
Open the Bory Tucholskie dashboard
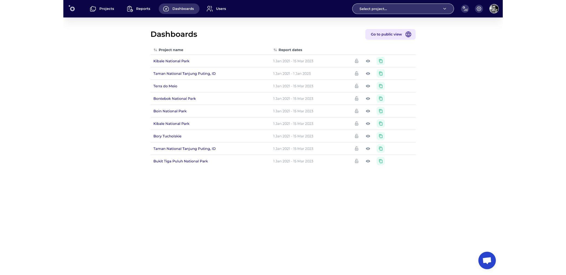pos(167,136)
